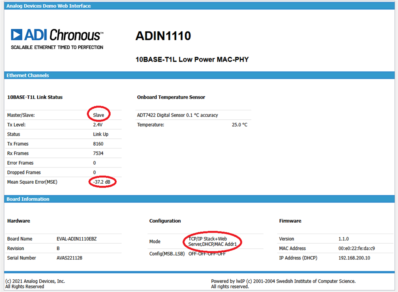The height and width of the screenshot is (292, 398).
Task: Click the IP address '192.168.200.10'
Action: 354,258
